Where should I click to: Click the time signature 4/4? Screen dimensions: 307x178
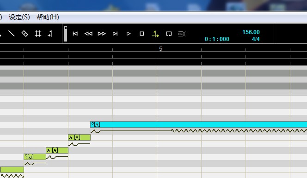click(x=256, y=39)
